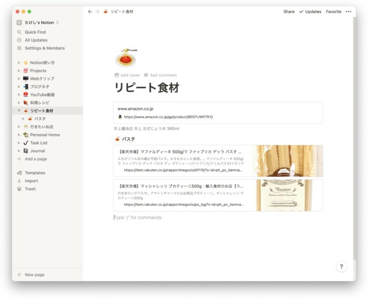Open the Updates panel
368x299 pixels.
[x=310, y=12]
